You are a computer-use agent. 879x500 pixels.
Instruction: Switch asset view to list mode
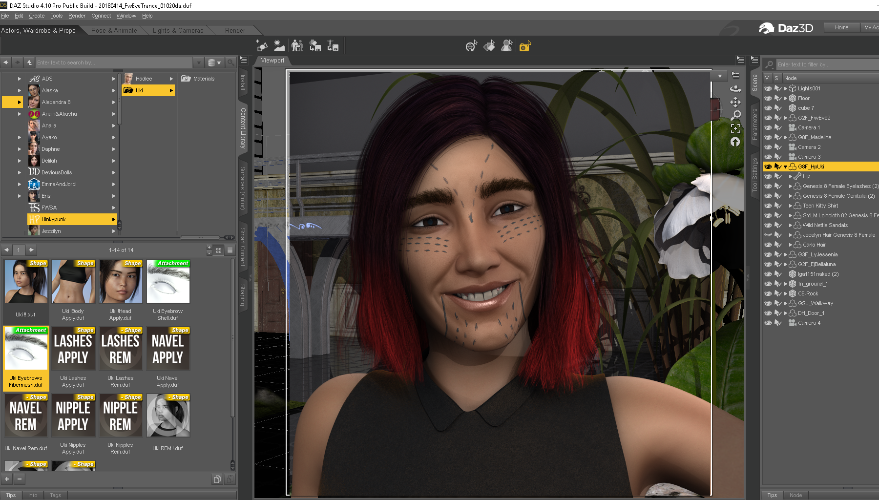(230, 250)
